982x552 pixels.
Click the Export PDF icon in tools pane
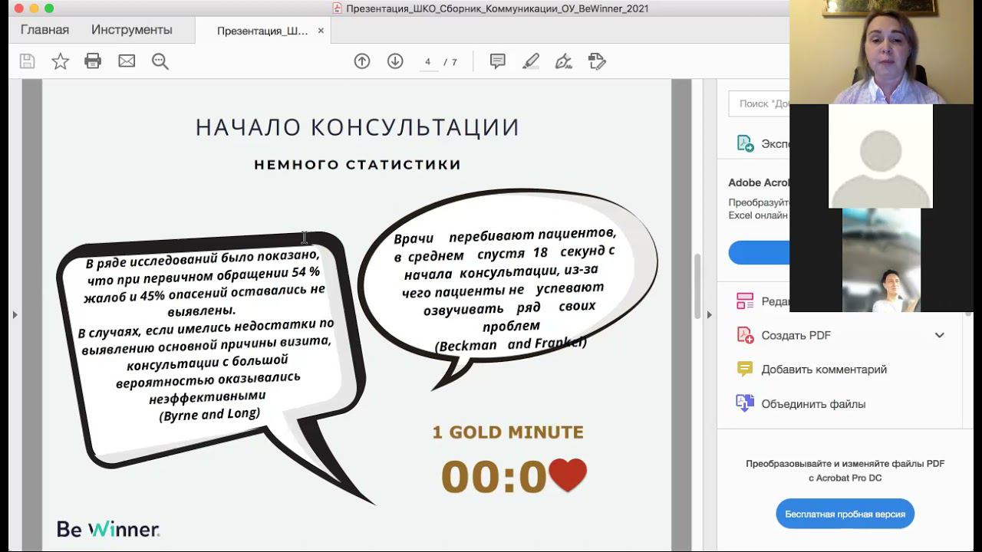(745, 143)
